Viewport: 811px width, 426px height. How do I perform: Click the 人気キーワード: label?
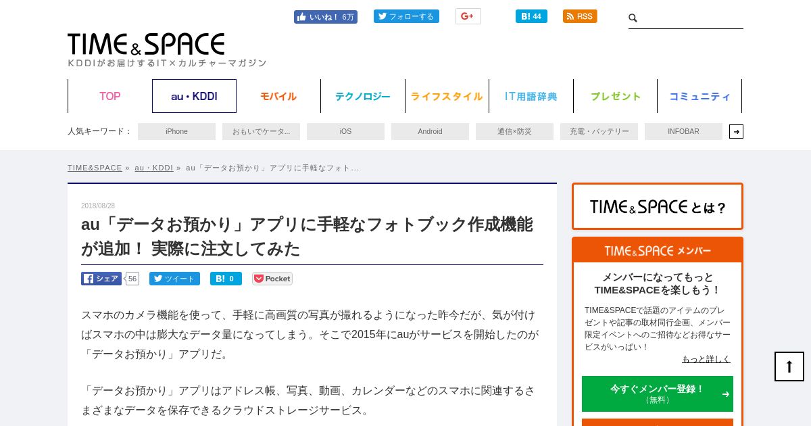click(x=99, y=131)
